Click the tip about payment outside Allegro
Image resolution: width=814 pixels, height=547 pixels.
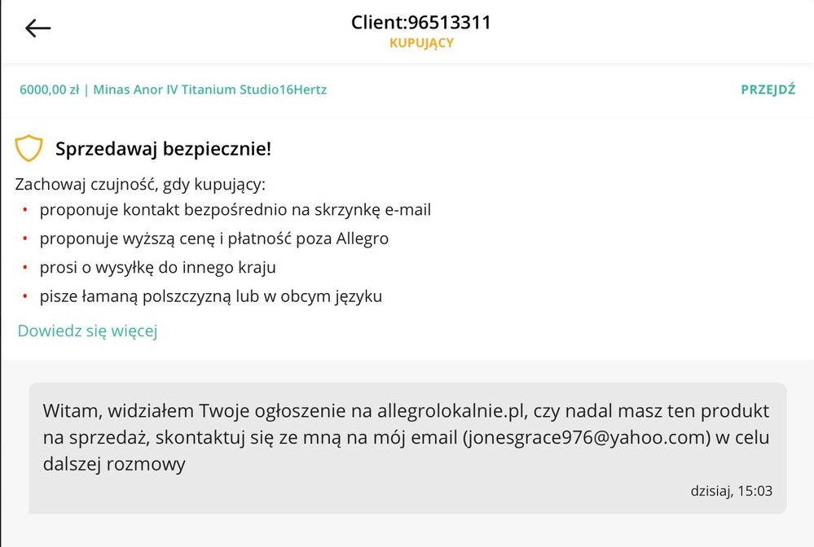213,238
